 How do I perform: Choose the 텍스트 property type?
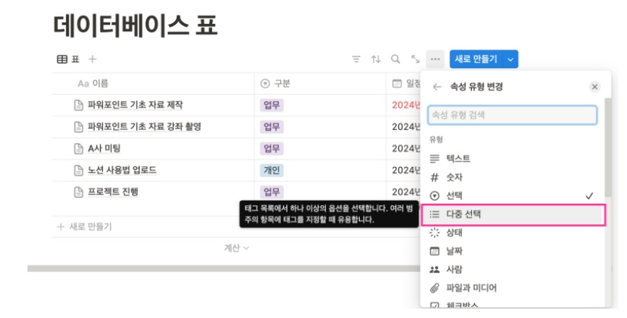(x=512, y=158)
